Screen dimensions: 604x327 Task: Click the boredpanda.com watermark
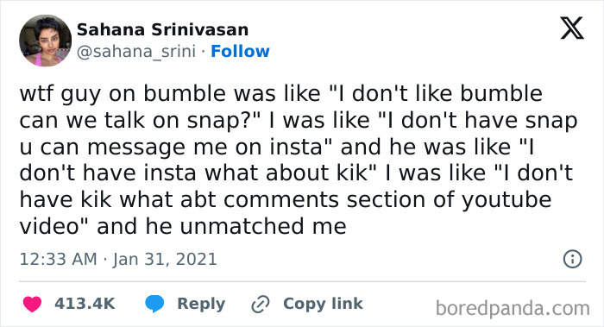(513, 309)
